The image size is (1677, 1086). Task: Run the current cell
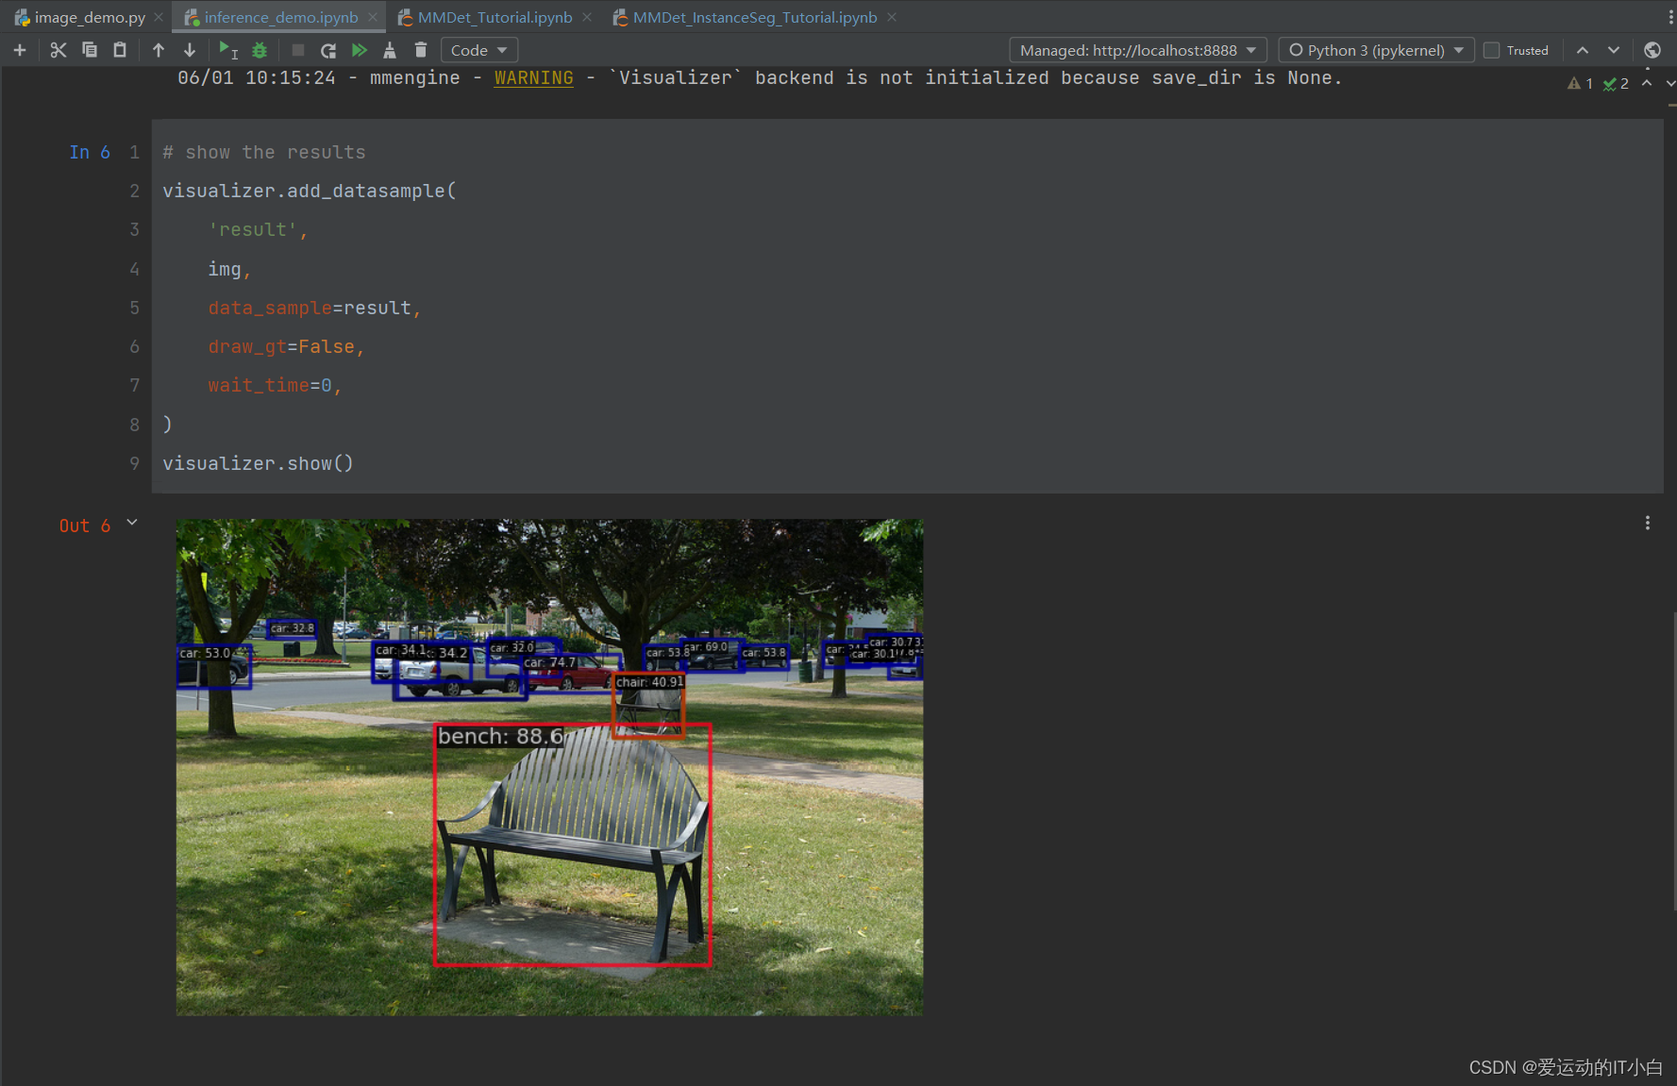(226, 50)
